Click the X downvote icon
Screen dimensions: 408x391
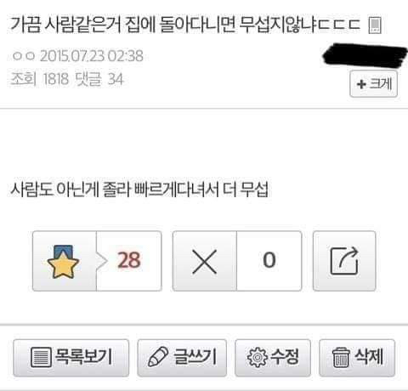click(204, 262)
